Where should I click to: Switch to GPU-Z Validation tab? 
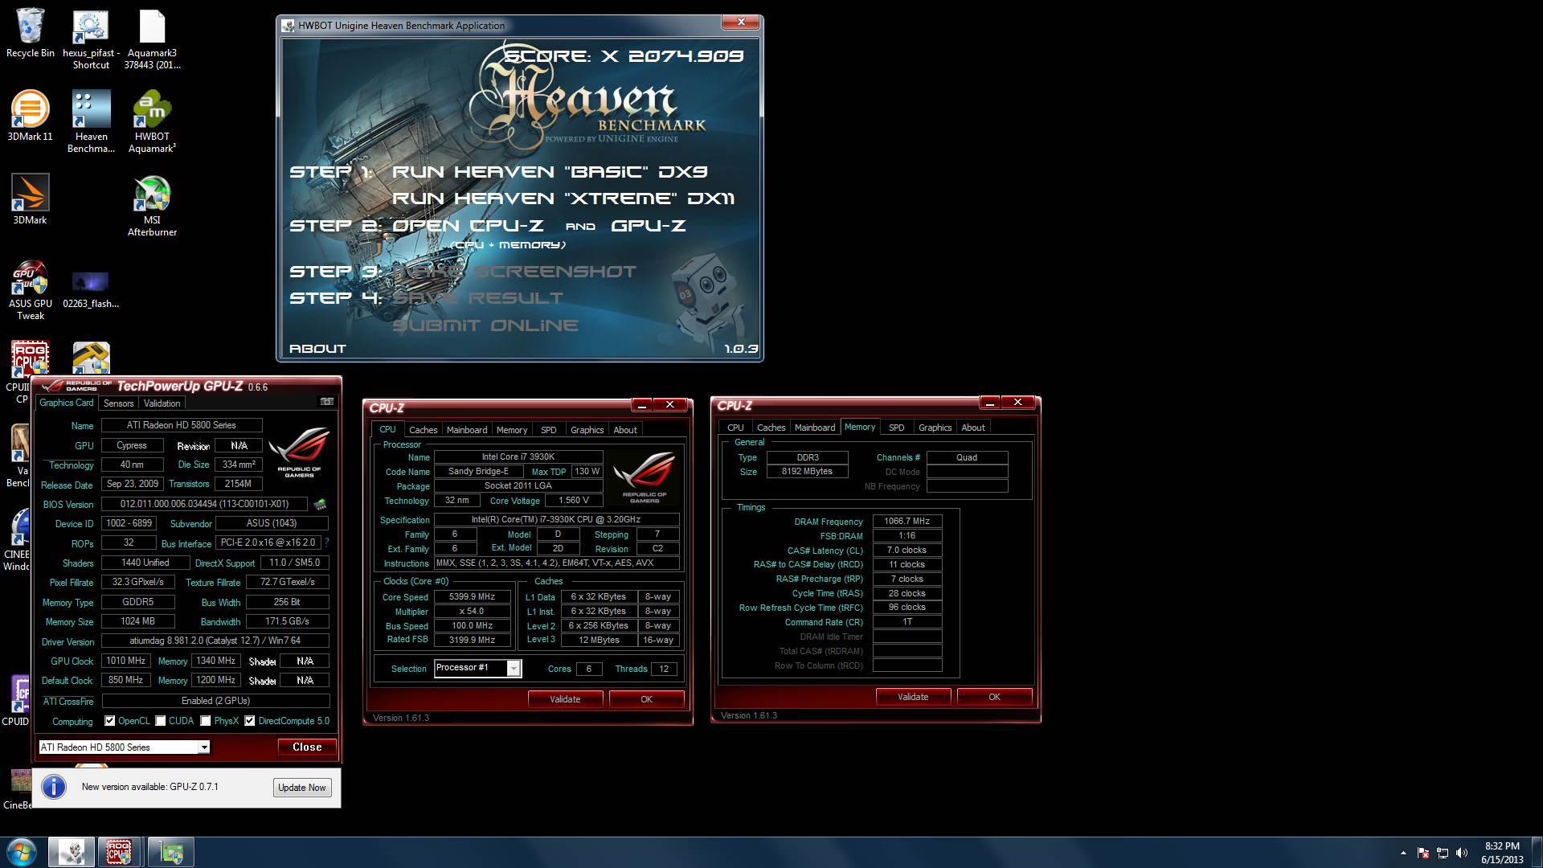[162, 403]
